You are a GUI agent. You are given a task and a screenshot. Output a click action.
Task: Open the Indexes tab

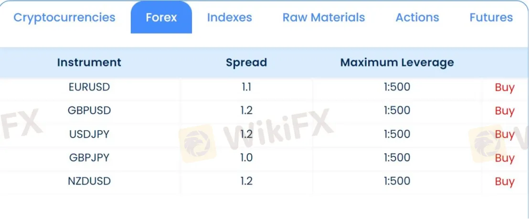click(x=230, y=17)
